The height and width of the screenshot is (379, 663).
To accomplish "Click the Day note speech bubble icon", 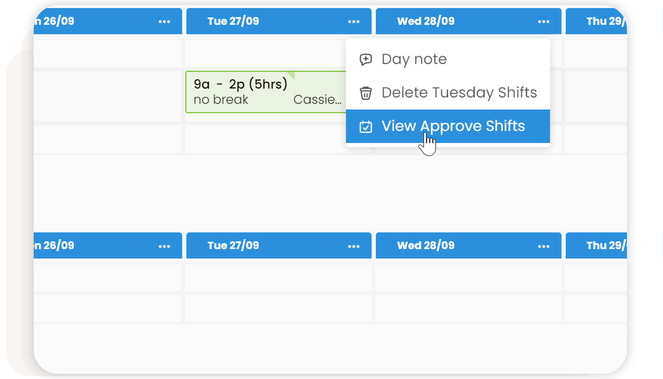I will coord(366,59).
